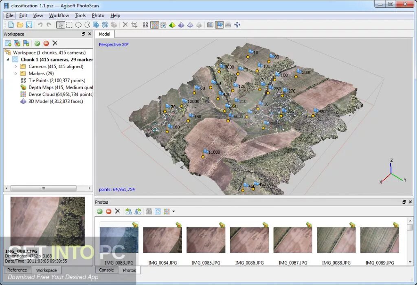Click the Crop selection icon
This screenshot has width=417, height=285.
[134, 25]
